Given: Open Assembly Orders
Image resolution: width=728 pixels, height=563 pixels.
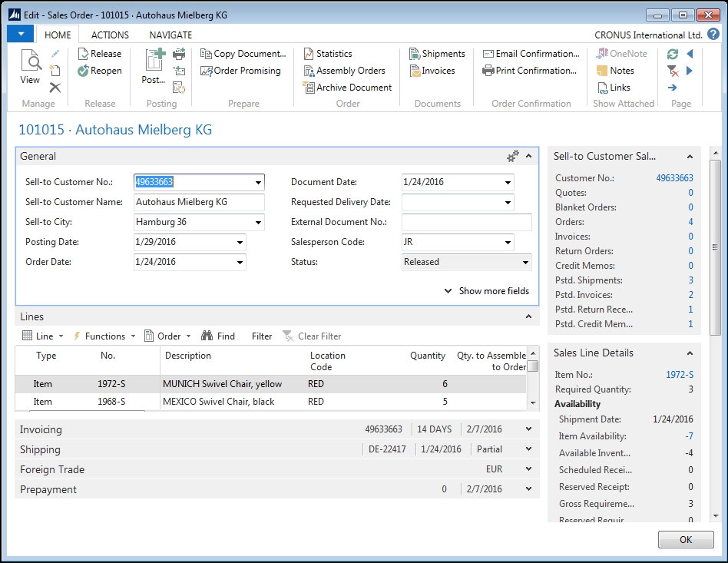Looking at the screenshot, I should point(345,71).
